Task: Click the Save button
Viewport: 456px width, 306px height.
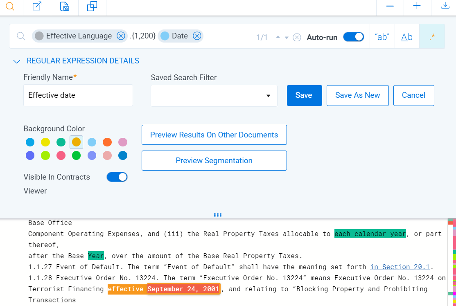Action: coord(305,95)
